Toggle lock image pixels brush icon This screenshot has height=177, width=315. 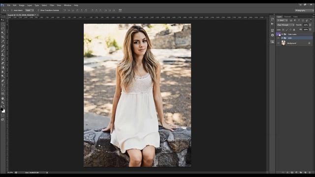[287, 29]
